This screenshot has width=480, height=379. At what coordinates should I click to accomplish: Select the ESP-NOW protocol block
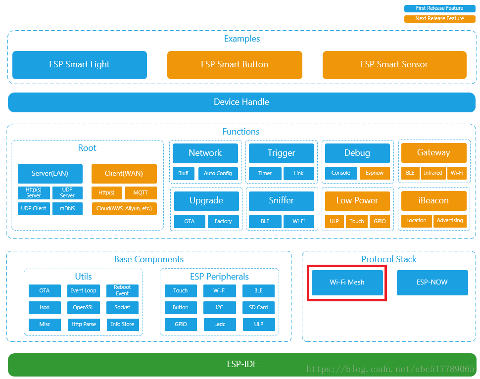coord(432,283)
